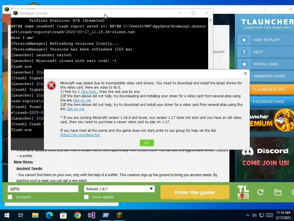
Task: Click the star icon beside Install Skin
Action: pyautogui.click(x=244, y=64)
